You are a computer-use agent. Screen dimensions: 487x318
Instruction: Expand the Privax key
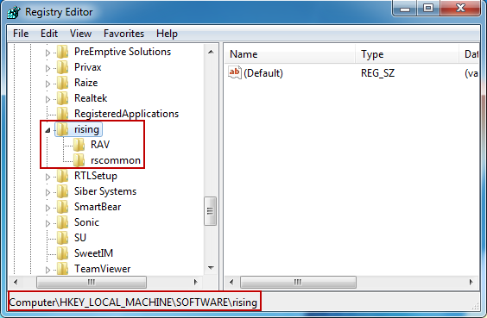point(47,68)
